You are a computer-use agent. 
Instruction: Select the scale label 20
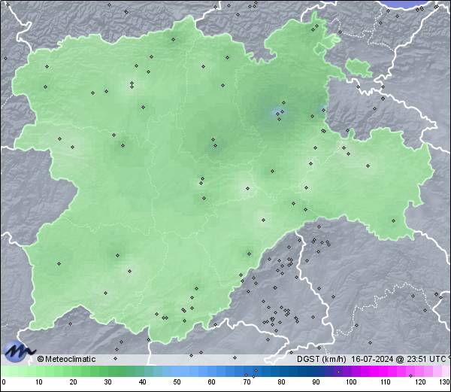tap(74, 382)
